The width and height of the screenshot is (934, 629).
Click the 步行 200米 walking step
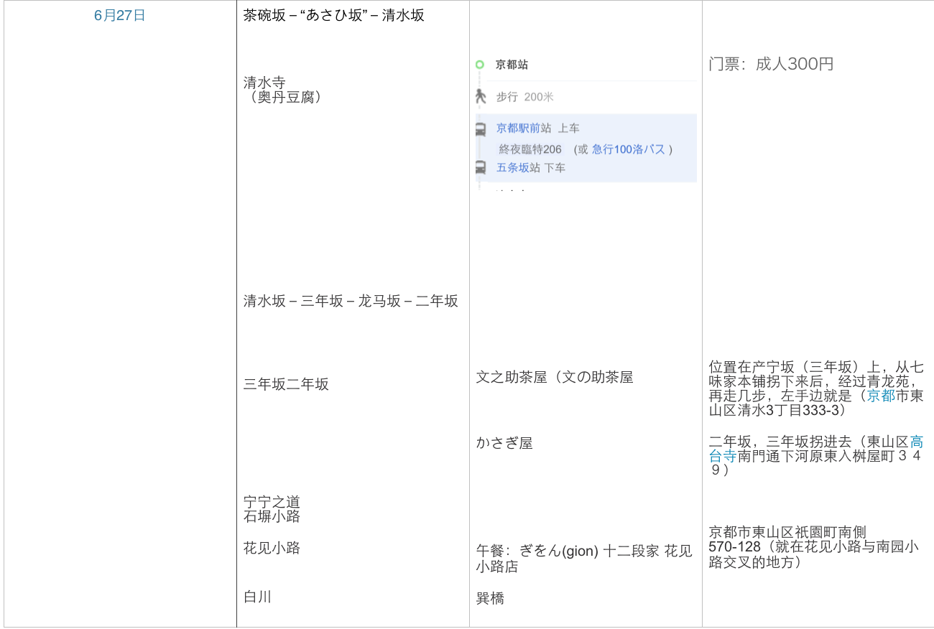[524, 97]
